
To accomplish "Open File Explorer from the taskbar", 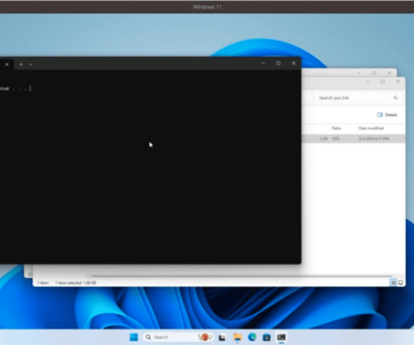I will tap(237, 337).
